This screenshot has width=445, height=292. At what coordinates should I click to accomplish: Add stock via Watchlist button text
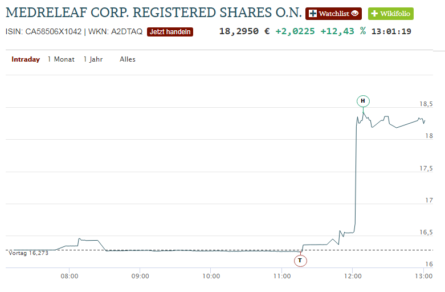[334, 14]
